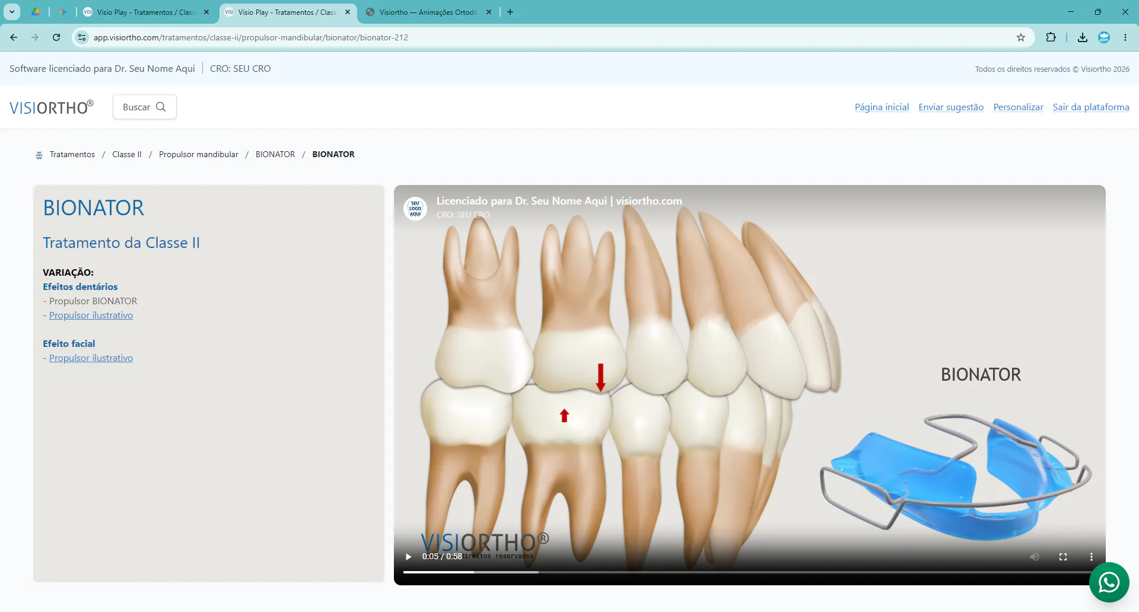Image resolution: width=1139 pixels, height=612 pixels.
Task: Navigate to Propulsor mandibular breadcrumb
Action: click(x=199, y=154)
